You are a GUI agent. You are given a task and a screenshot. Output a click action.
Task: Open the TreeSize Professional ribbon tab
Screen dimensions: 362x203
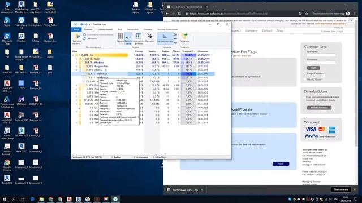(167, 29)
